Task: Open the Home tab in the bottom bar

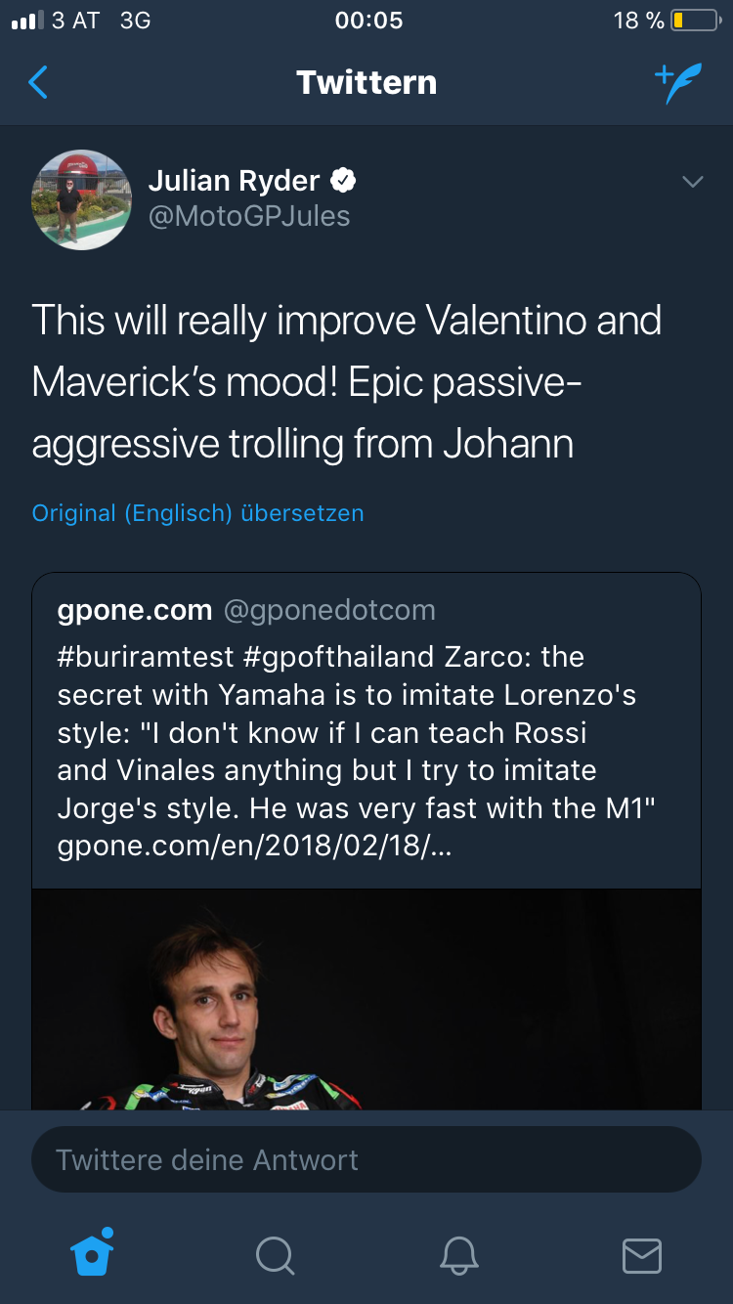Action: pos(93,1253)
